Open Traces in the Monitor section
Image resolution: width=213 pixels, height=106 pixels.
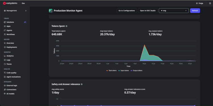click(x=9, y=64)
